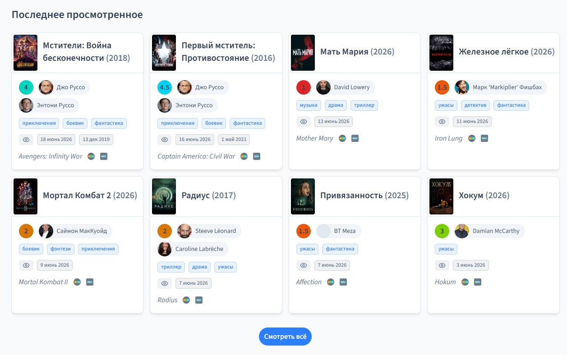The width and height of the screenshot is (567, 355).
Task: Open Letterboxd icon next to Mortal Kombat II
Action: point(77,282)
